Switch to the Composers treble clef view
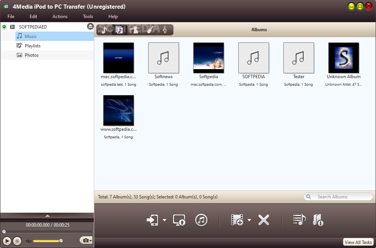Viewport: 376px width, 248px height. click(x=165, y=30)
